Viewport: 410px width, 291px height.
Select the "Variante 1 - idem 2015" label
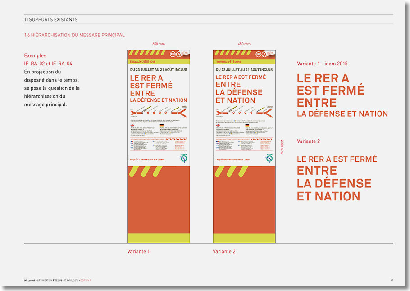click(323, 64)
